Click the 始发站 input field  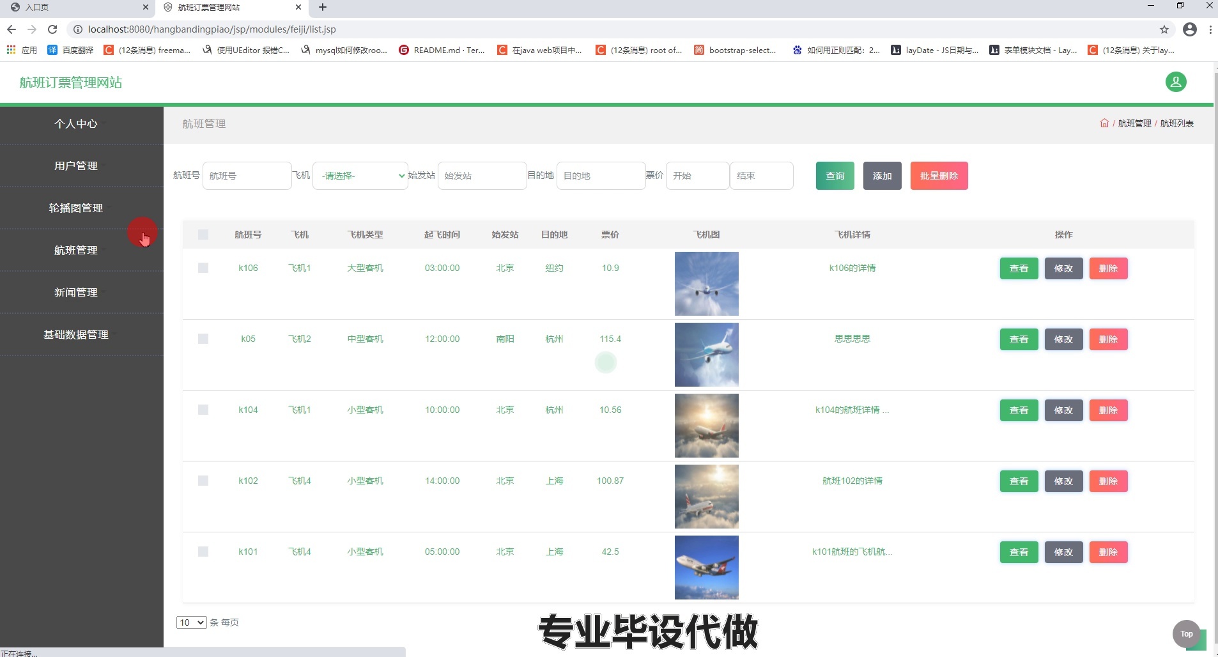click(x=482, y=176)
